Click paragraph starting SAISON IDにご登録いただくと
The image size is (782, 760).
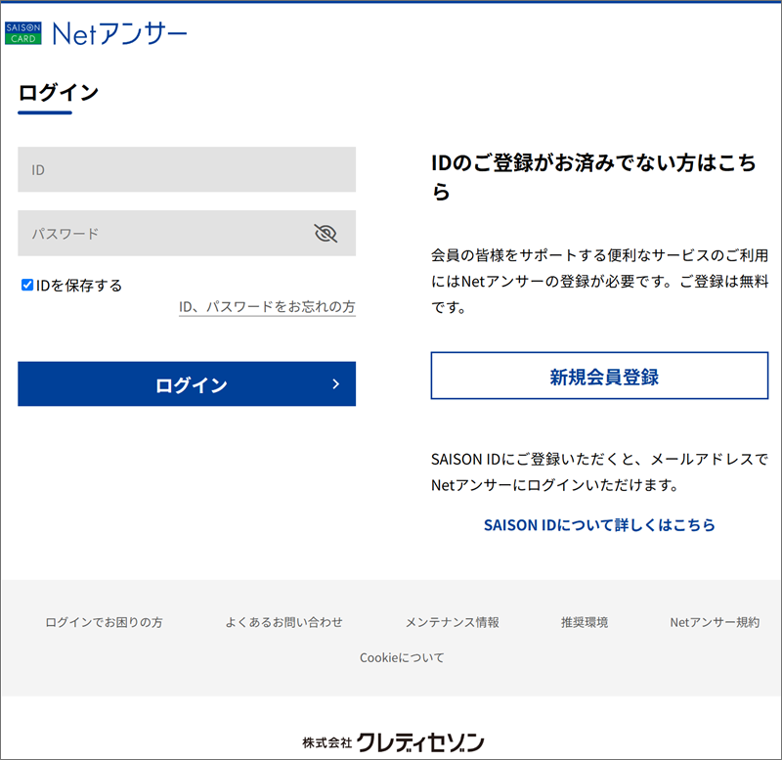point(599,472)
